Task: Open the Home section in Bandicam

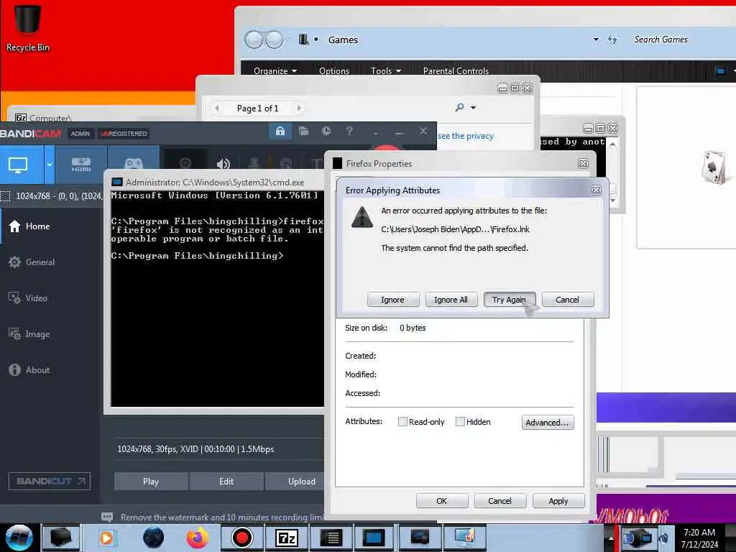Action: click(29, 226)
